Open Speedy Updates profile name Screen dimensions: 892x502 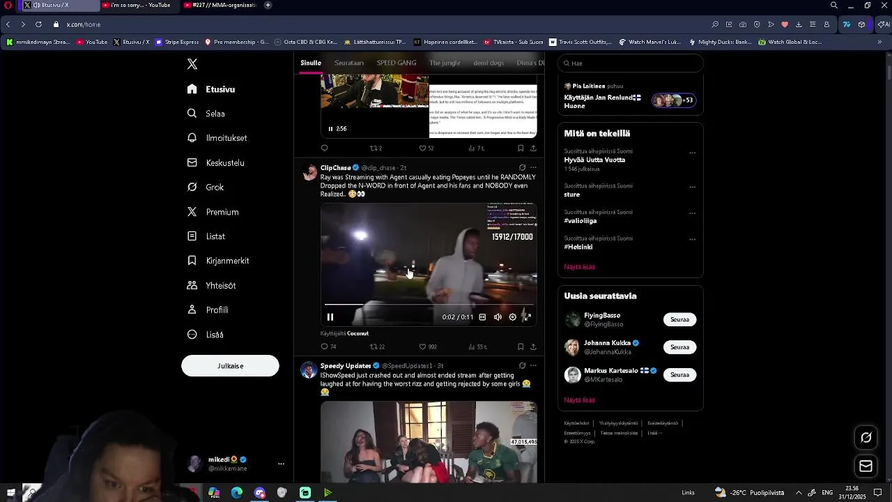pyautogui.click(x=346, y=365)
